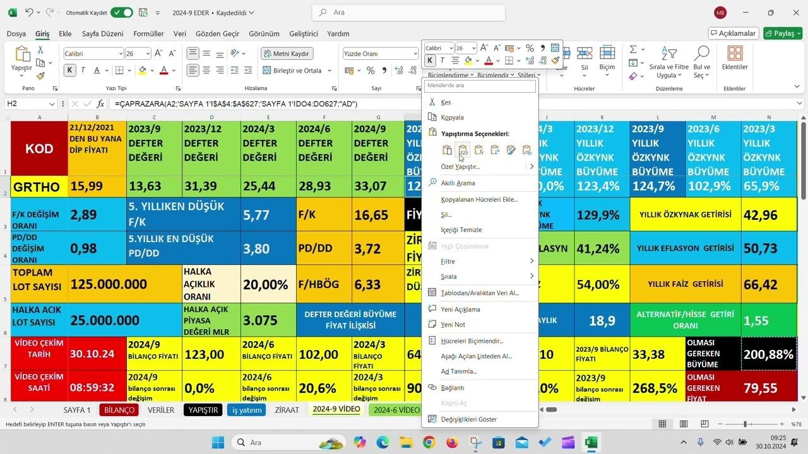Screen dimensions: 808x454
Task: Choose the Transpose paste option in context menu
Action: point(495,150)
